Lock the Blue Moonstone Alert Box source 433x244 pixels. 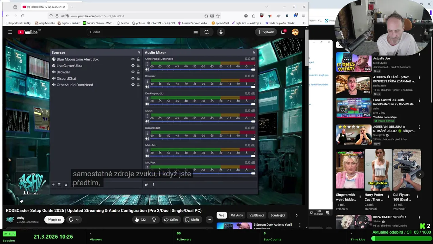(138, 59)
